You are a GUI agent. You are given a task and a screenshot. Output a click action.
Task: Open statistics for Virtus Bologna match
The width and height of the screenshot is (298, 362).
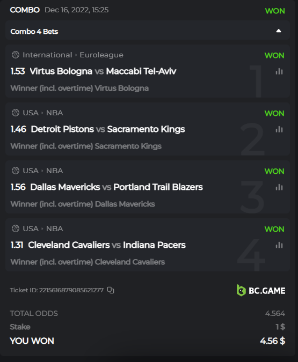point(279,71)
